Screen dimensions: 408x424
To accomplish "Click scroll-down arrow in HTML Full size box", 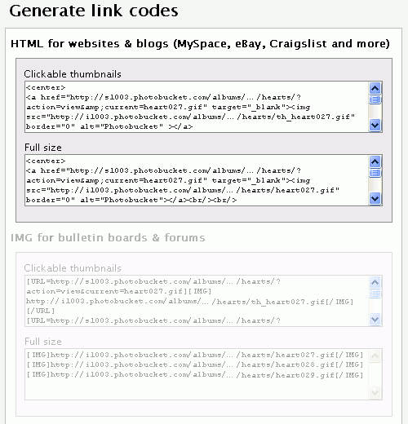I will tap(375, 199).
